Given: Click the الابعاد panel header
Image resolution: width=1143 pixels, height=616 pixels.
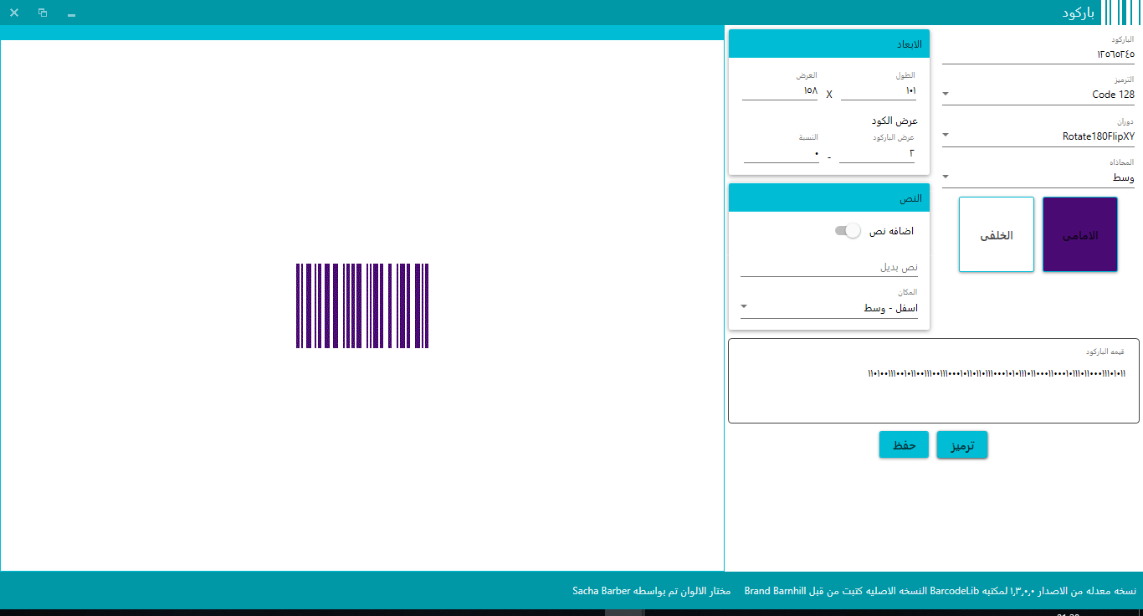Looking at the screenshot, I should pyautogui.click(x=829, y=44).
